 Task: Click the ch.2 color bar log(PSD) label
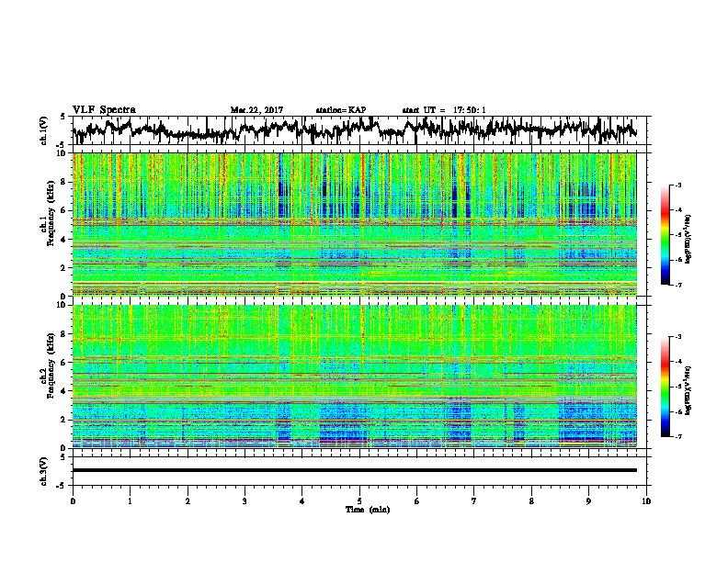tap(688, 391)
